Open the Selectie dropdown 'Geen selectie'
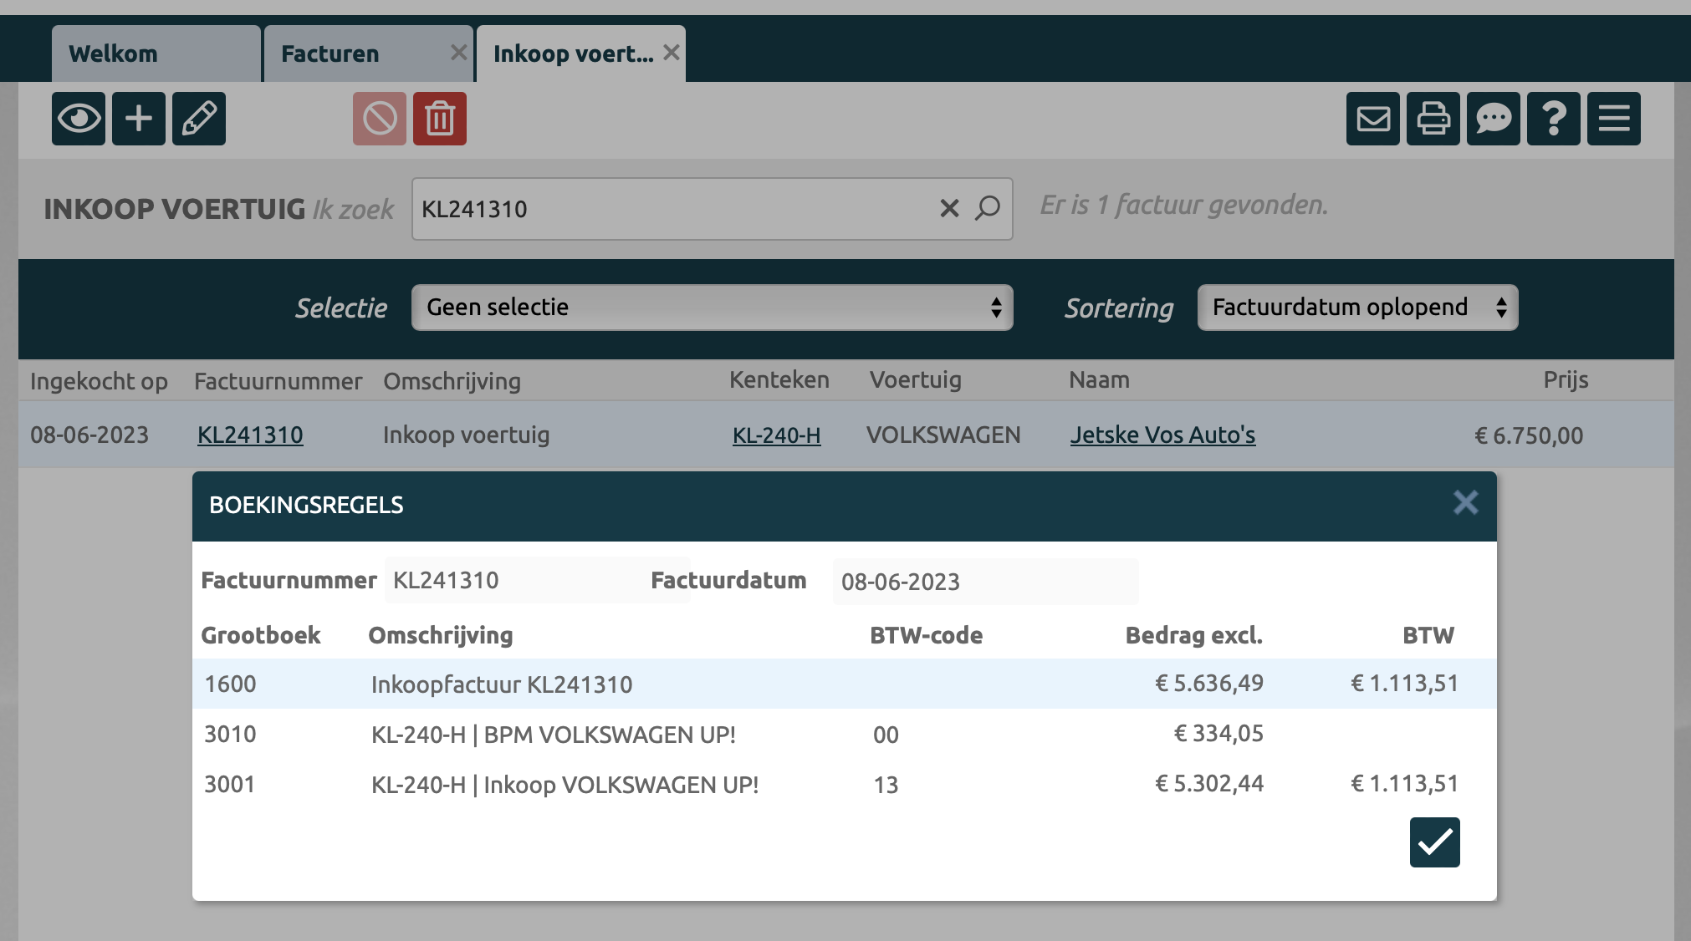 tap(712, 308)
